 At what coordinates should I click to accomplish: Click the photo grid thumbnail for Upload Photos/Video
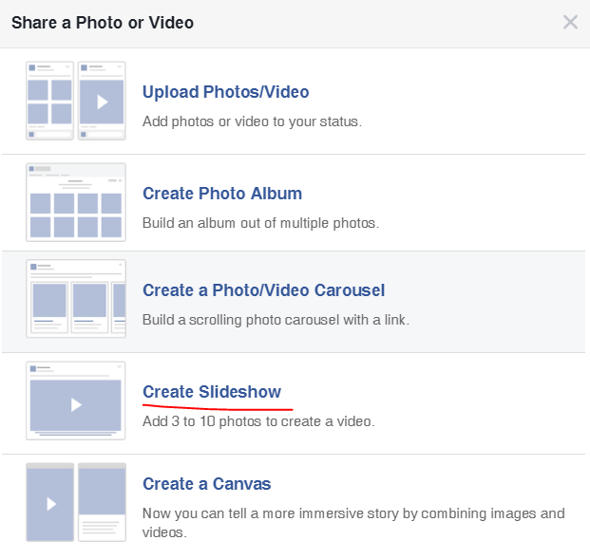click(x=50, y=101)
